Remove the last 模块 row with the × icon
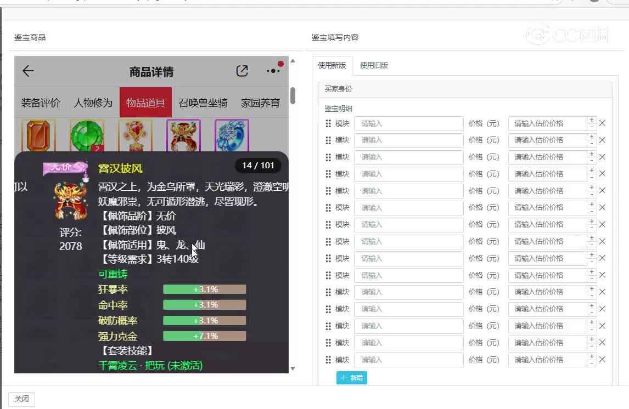This screenshot has width=629, height=409. click(x=602, y=360)
